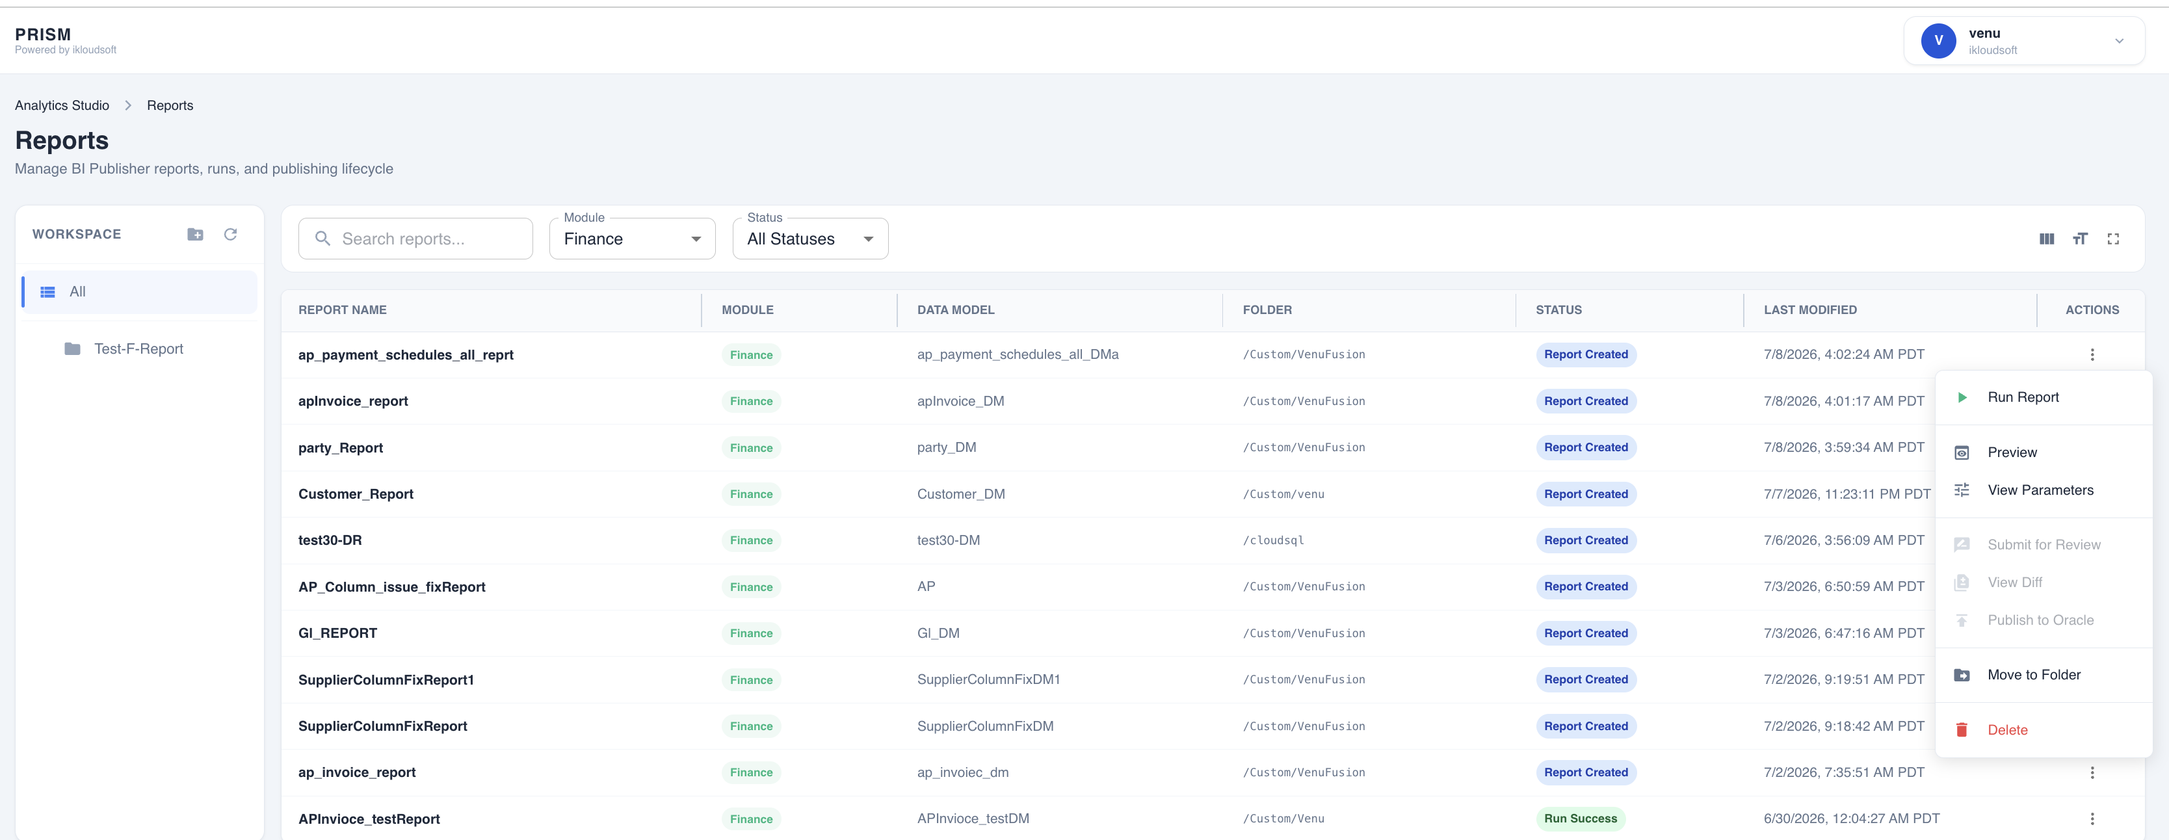
Task: Click the search magnifier icon
Action: [322, 239]
